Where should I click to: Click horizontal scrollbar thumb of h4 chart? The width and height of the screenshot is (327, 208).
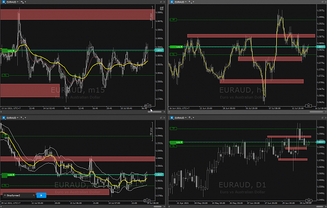317,112
